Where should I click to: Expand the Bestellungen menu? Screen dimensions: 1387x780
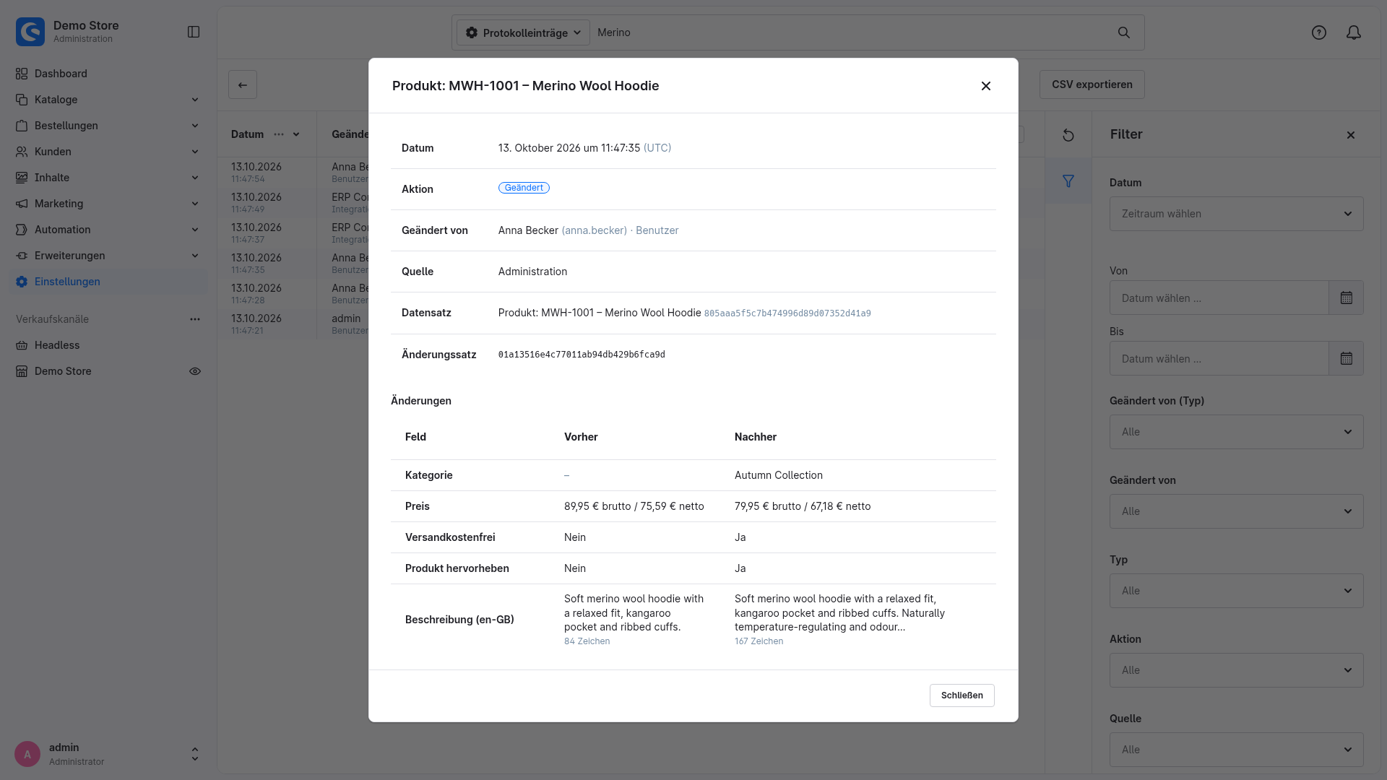[x=108, y=126]
